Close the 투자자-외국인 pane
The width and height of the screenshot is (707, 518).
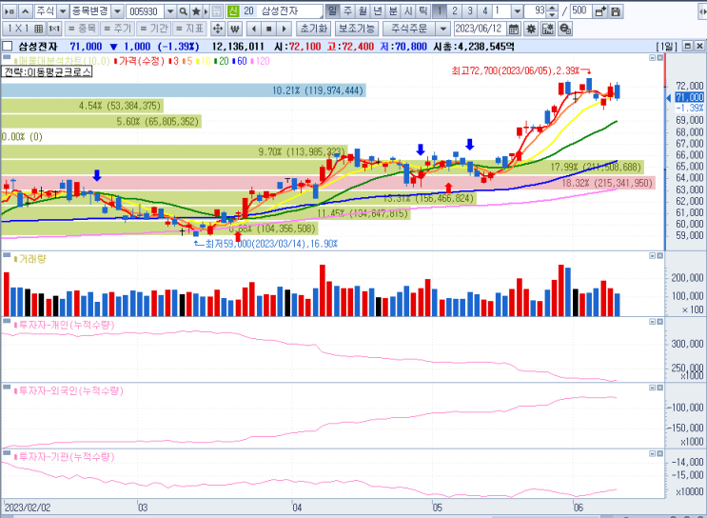(x=660, y=388)
